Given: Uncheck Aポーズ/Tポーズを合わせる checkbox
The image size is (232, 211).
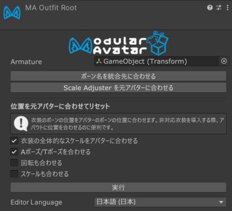Looking at the screenshot, I should click(14, 152).
